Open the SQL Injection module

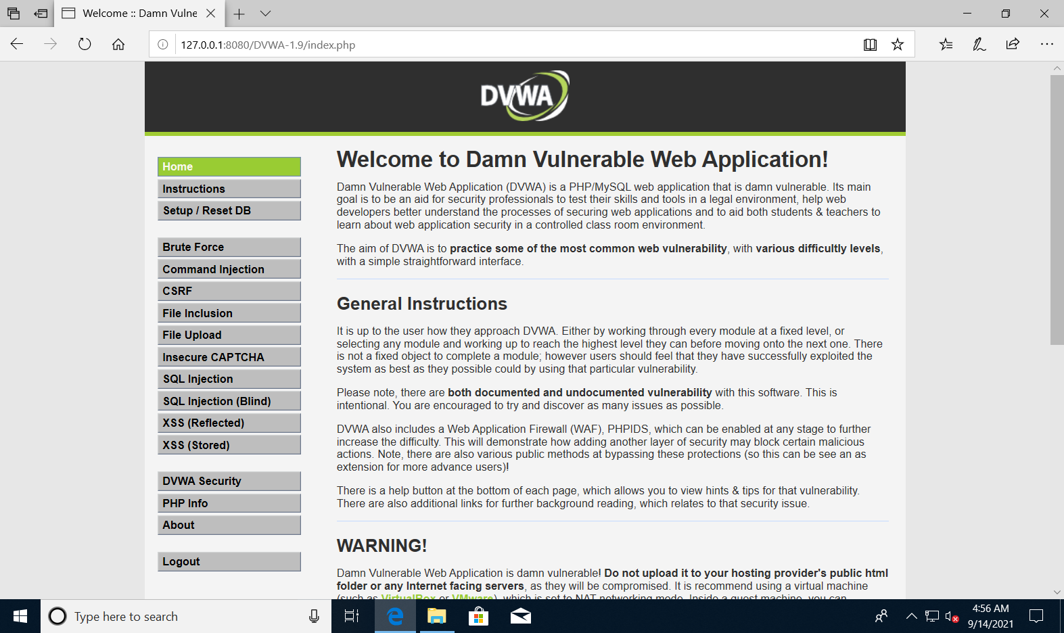[x=229, y=379]
